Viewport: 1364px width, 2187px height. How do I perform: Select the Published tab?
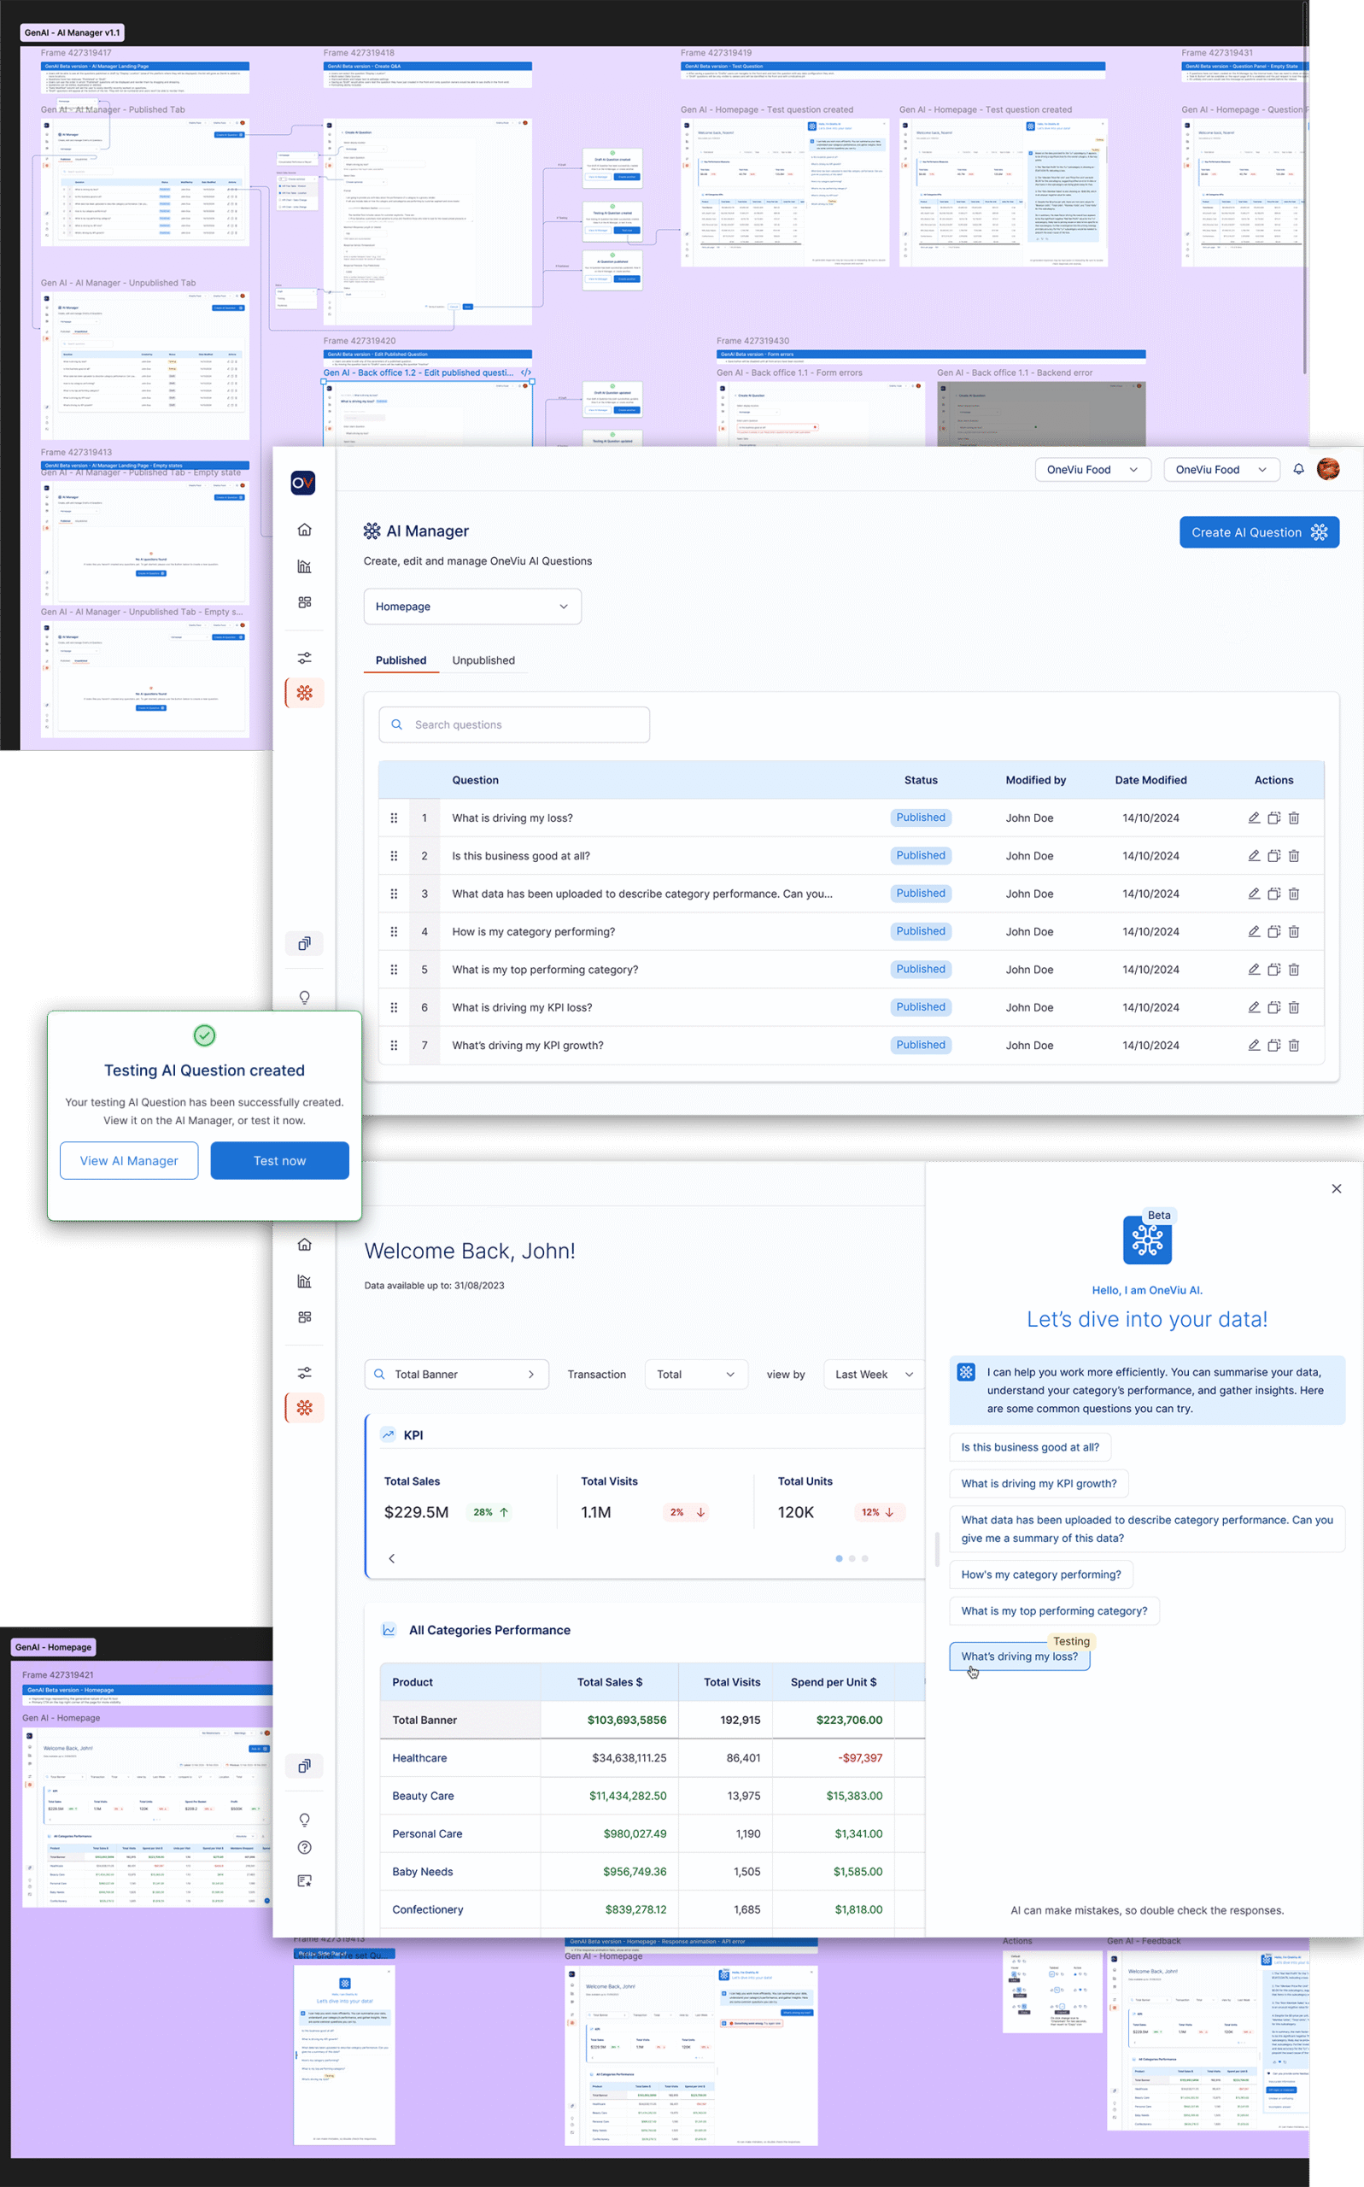pos(401,660)
